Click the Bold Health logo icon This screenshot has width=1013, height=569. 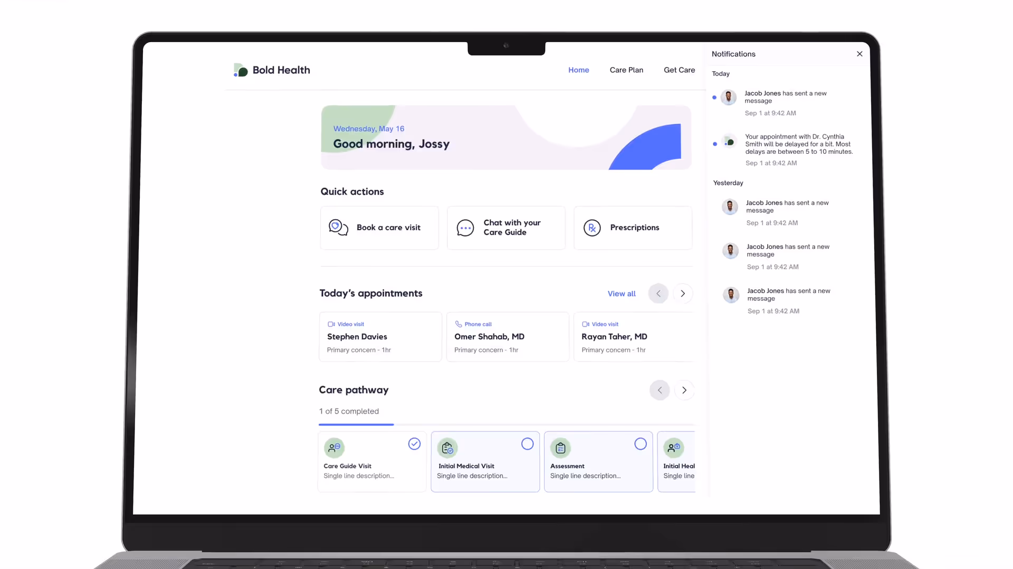pyautogui.click(x=241, y=70)
